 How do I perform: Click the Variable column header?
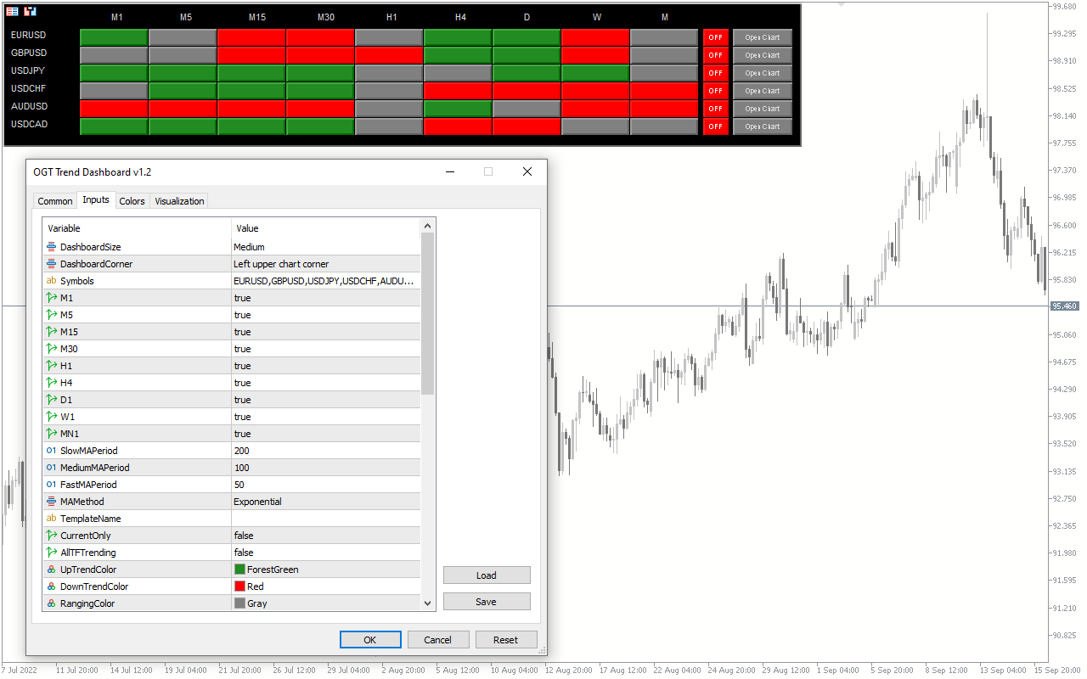pos(137,228)
